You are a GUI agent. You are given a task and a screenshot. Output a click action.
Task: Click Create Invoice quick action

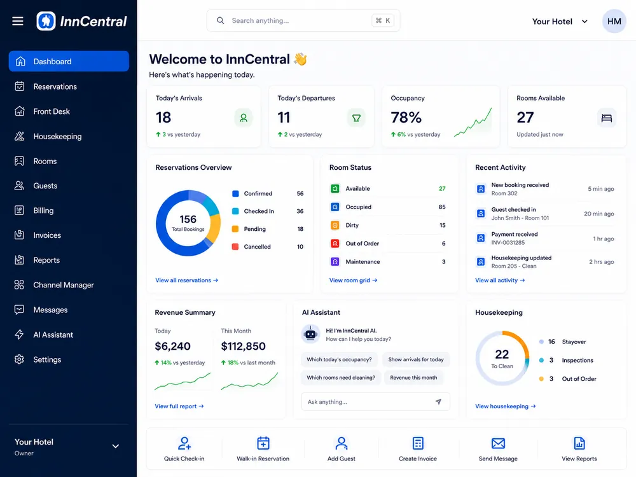tap(418, 449)
